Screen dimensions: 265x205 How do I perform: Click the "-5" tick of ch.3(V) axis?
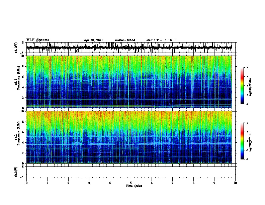(22, 177)
